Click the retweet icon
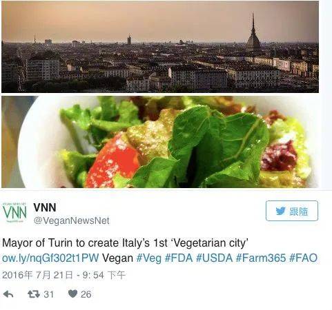The image size is (332, 310). click(34, 294)
